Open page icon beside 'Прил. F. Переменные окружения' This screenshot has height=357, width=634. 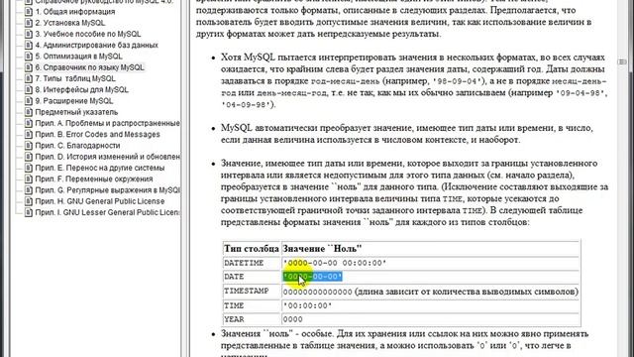[x=29, y=178]
